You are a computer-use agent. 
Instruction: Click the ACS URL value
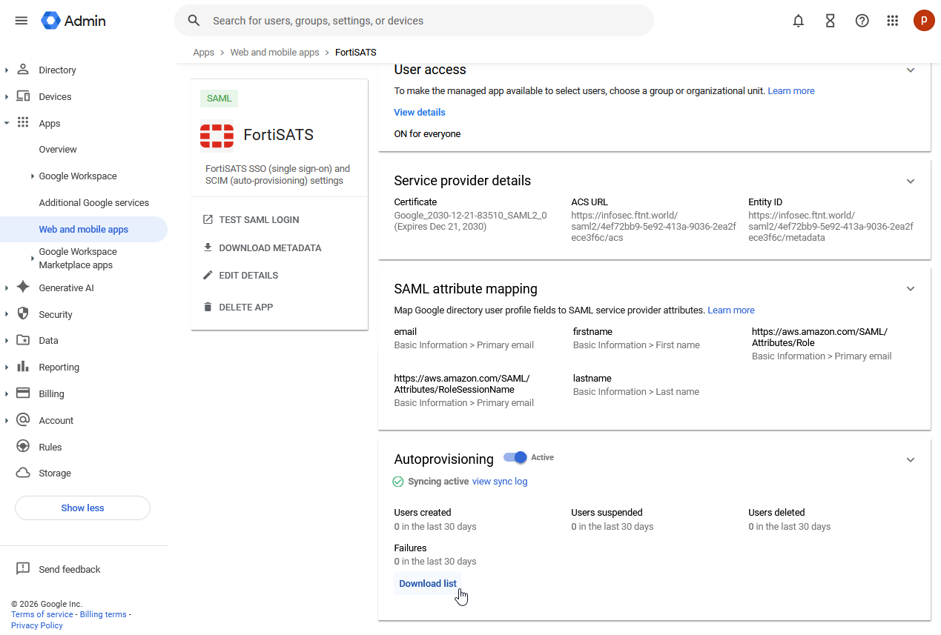[x=653, y=227]
